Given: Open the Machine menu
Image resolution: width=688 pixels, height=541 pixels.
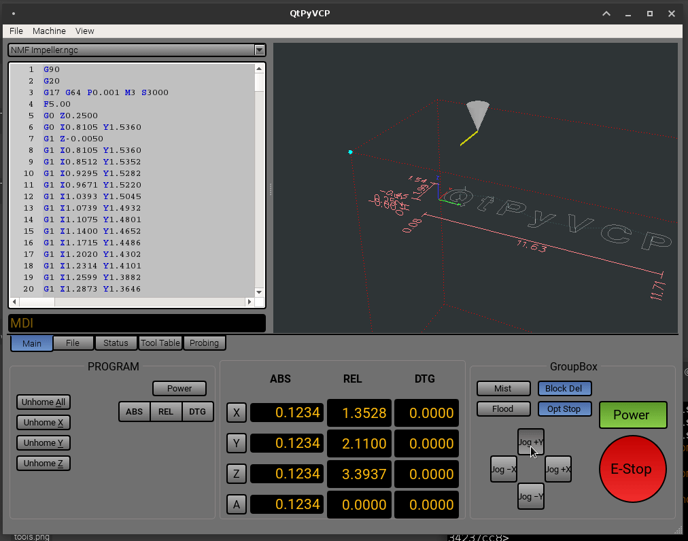Looking at the screenshot, I should click(x=49, y=31).
